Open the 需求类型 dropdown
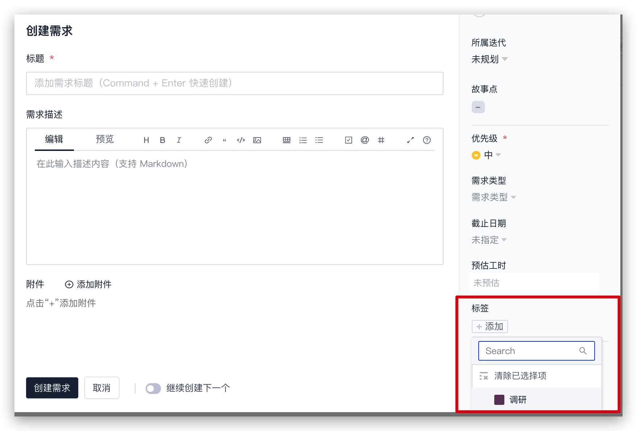The width and height of the screenshot is (637, 431). [493, 197]
